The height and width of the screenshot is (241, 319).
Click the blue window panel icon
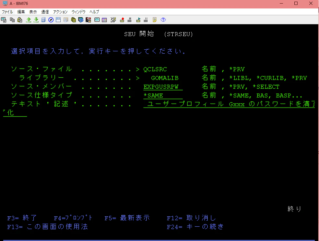pos(58,20)
